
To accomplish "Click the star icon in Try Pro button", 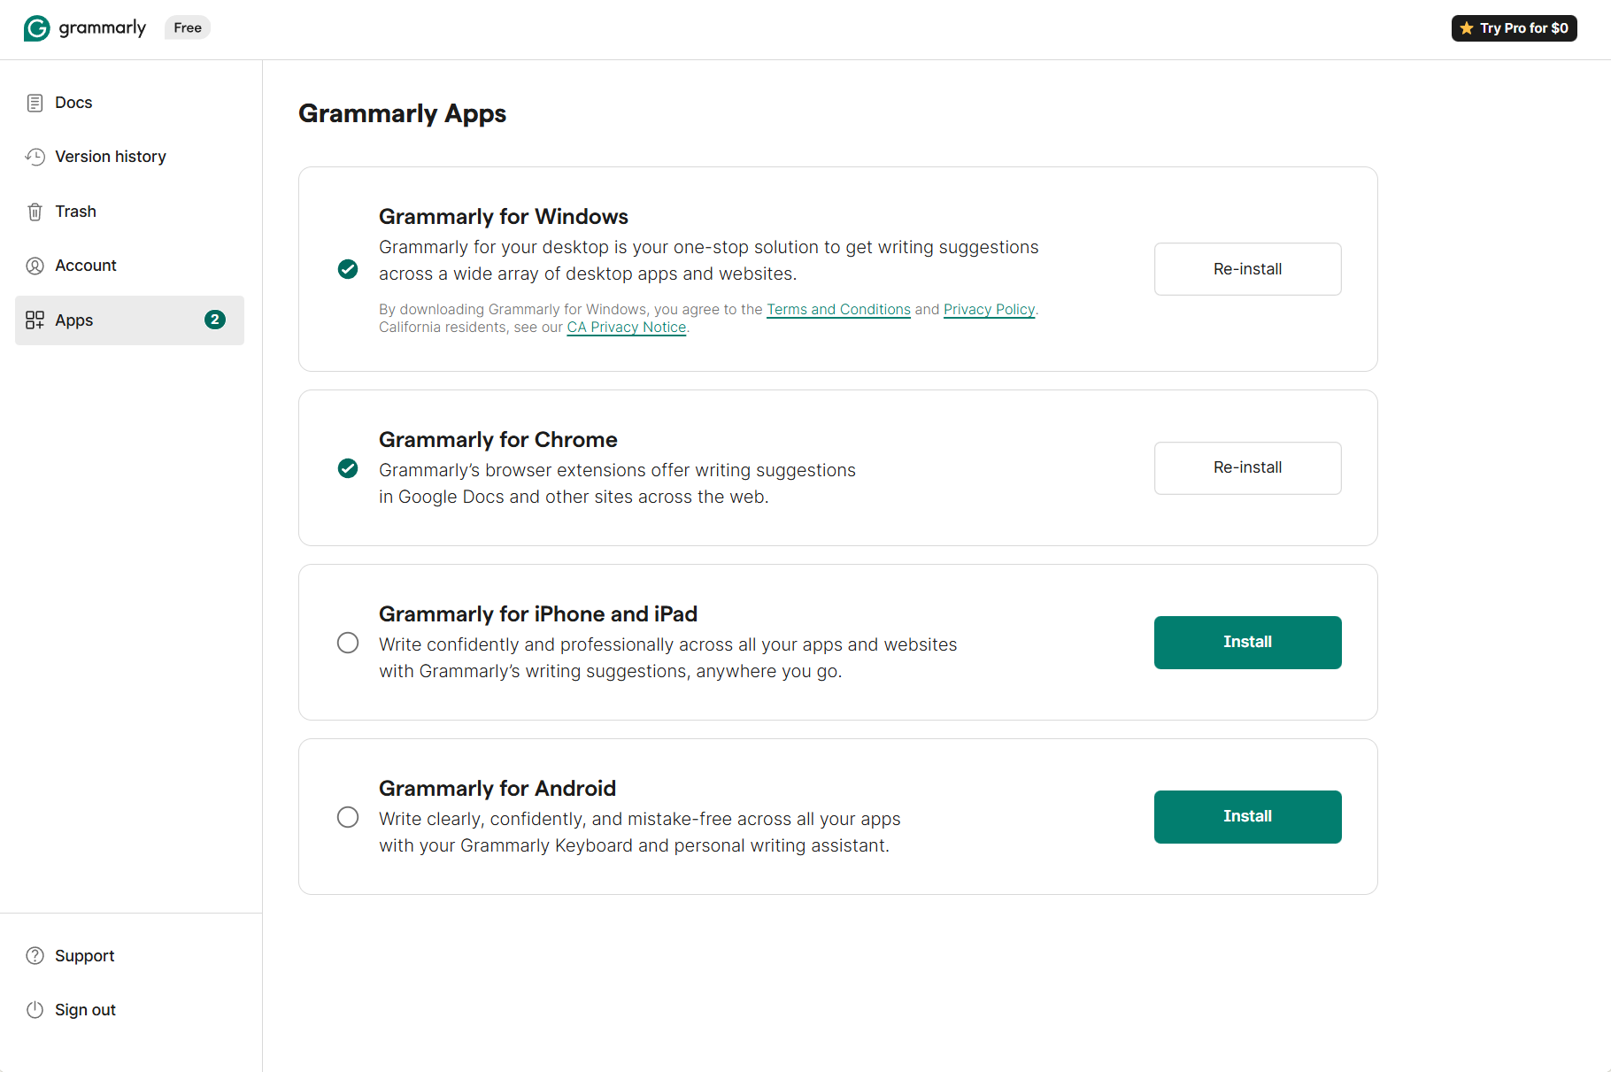I will coord(1467,28).
